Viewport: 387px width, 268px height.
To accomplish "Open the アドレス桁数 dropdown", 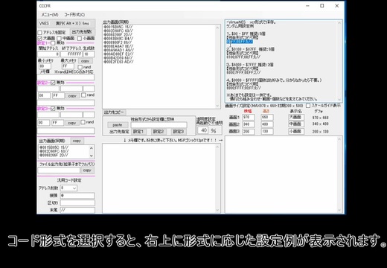I will point(68,188).
